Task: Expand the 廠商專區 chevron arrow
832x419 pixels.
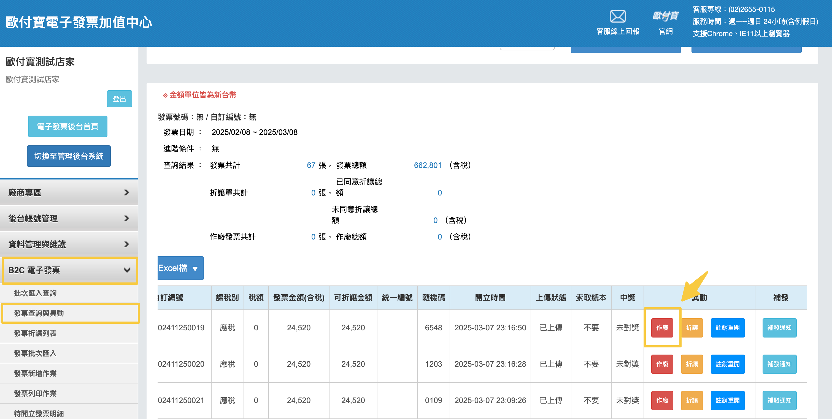Action: point(127,192)
